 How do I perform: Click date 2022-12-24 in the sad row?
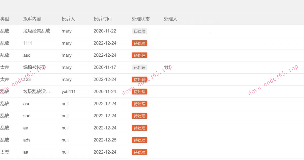pyautogui.click(x=105, y=116)
